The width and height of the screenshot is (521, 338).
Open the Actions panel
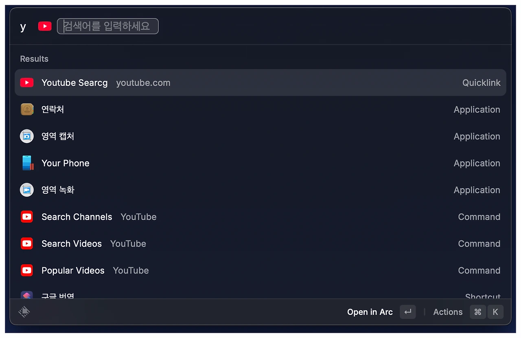(448, 312)
